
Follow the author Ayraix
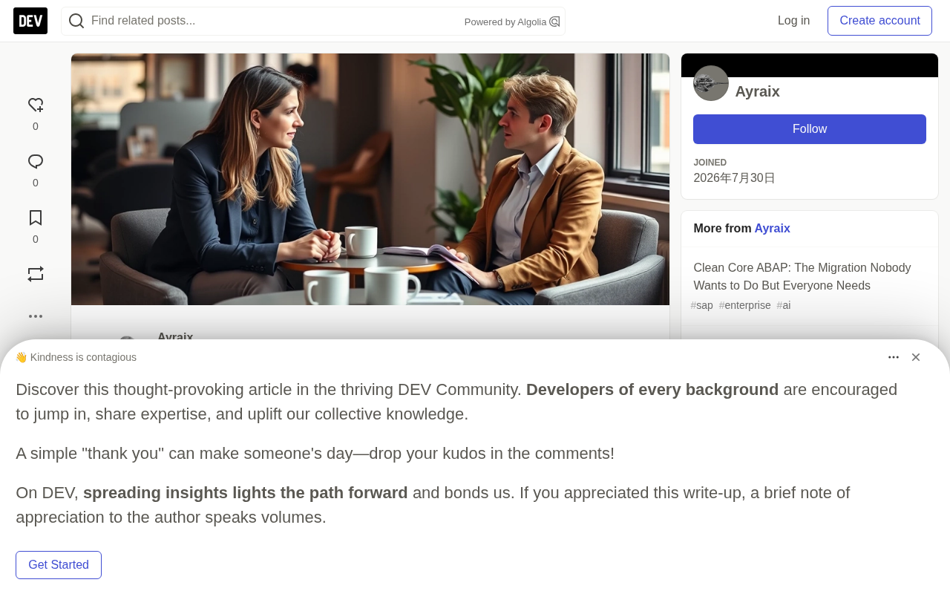[x=810, y=129]
